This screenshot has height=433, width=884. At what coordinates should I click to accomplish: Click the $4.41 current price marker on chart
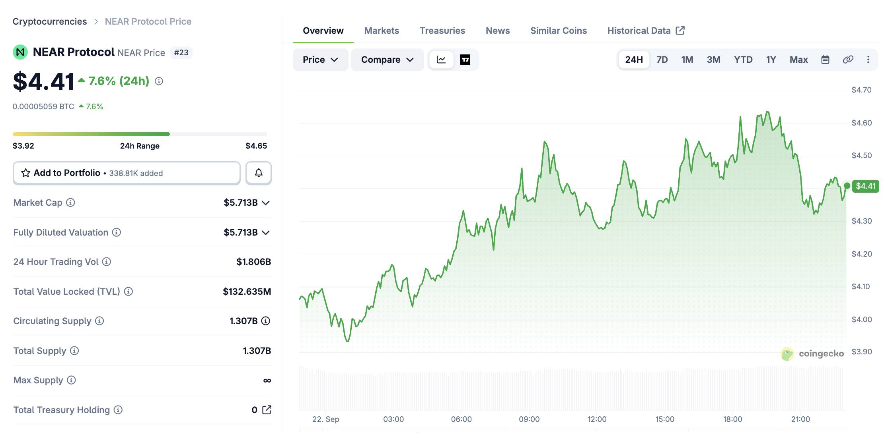click(865, 186)
